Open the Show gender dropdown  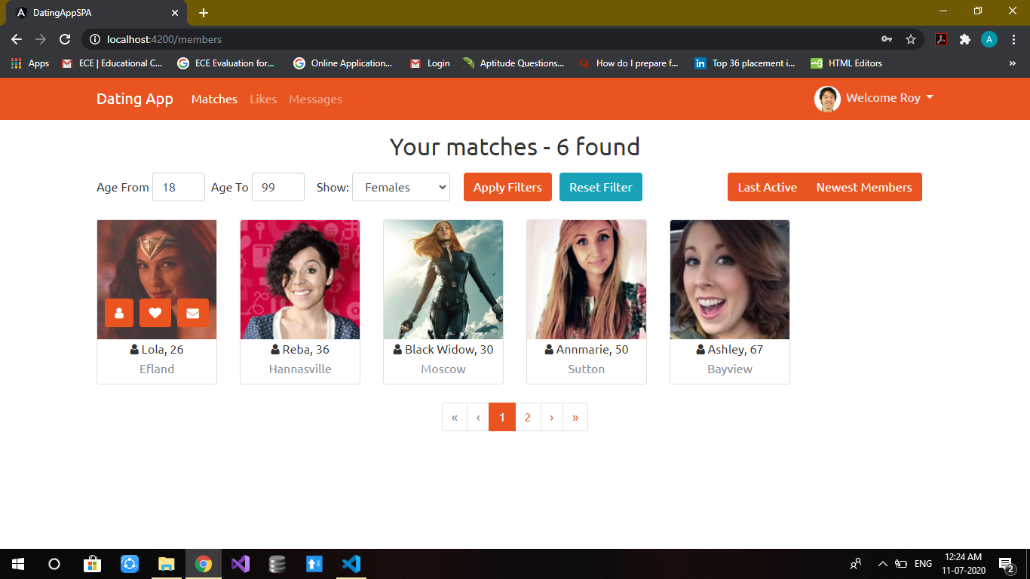pyautogui.click(x=400, y=187)
